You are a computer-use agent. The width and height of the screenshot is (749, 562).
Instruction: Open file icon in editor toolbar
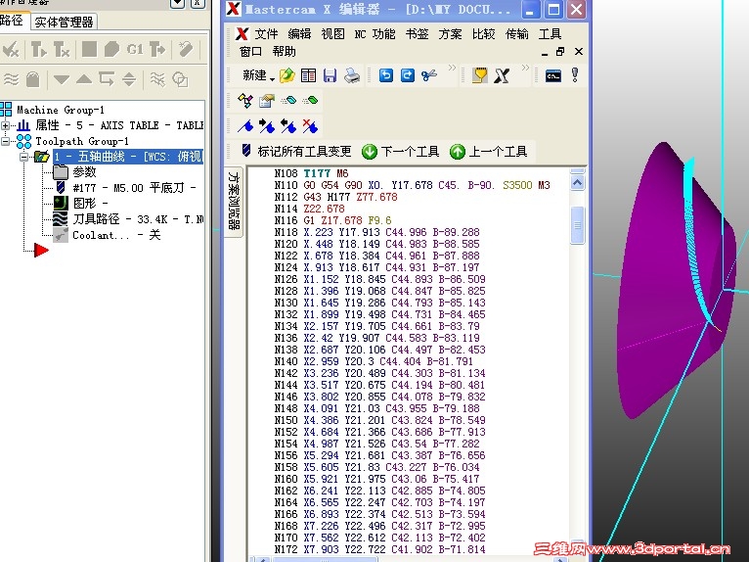point(287,75)
